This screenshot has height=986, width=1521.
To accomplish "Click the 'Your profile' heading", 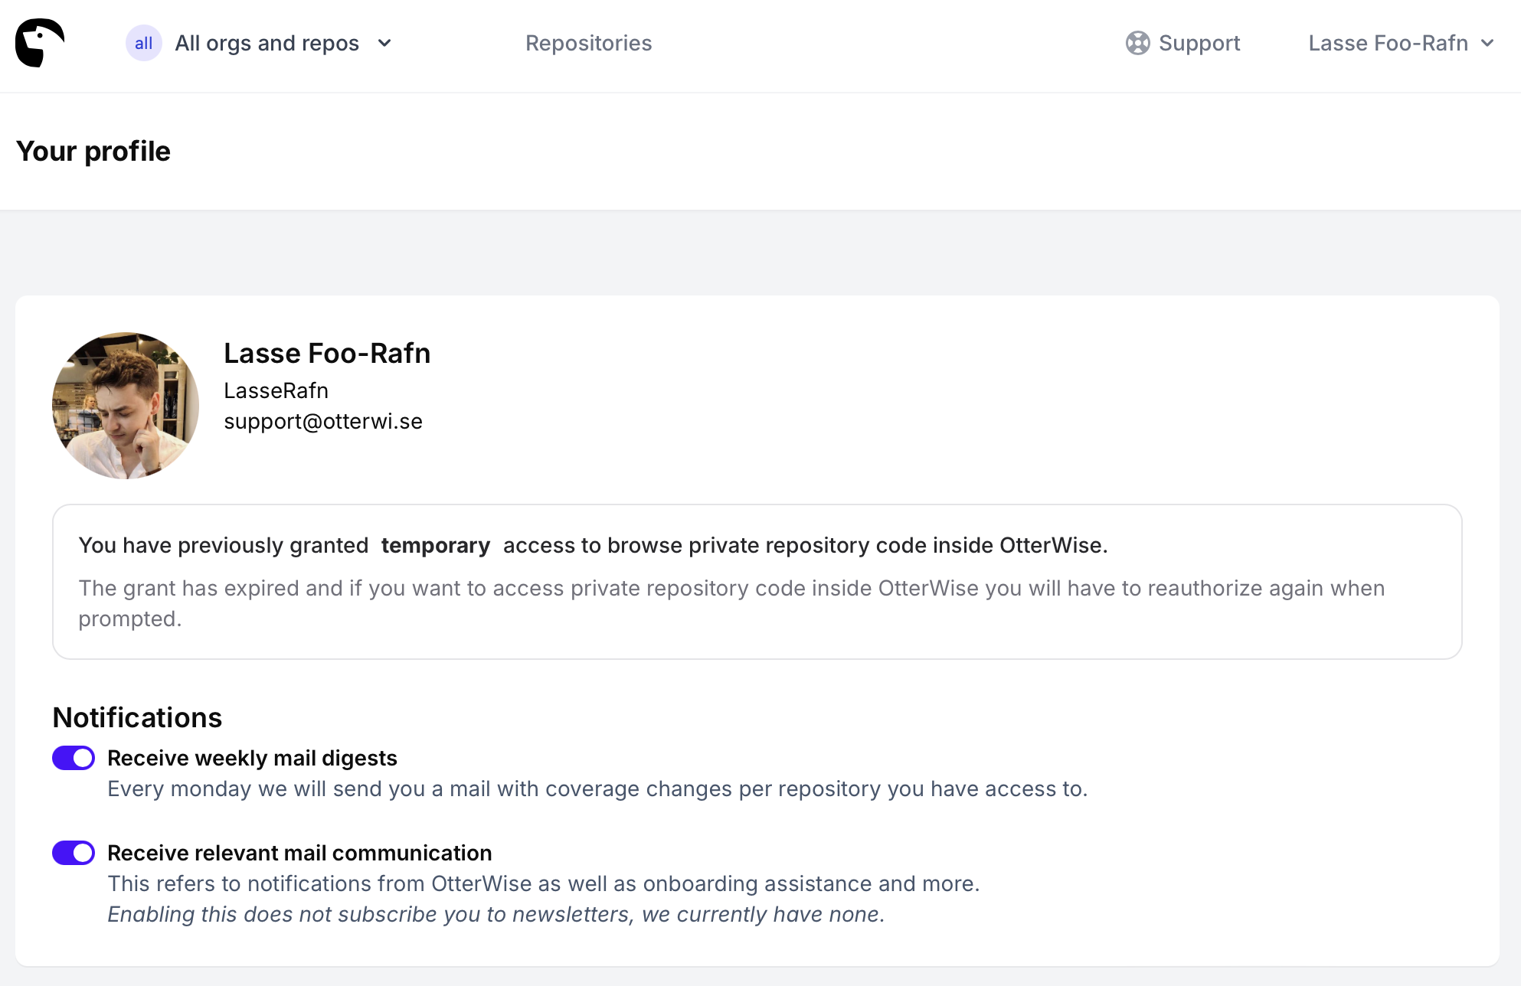I will point(93,152).
